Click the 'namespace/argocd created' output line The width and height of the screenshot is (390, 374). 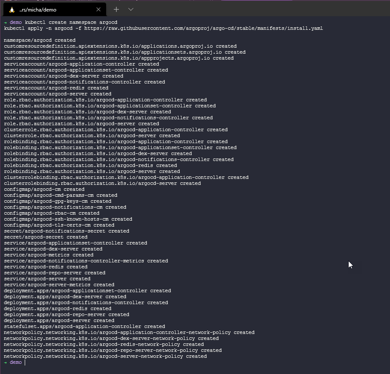[x=40, y=40]
